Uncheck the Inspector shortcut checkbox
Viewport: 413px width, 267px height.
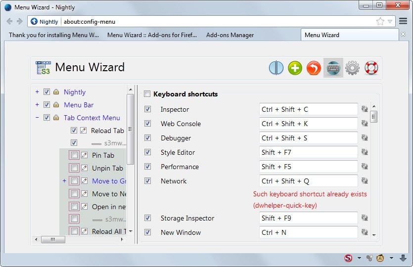pos(148,109)
